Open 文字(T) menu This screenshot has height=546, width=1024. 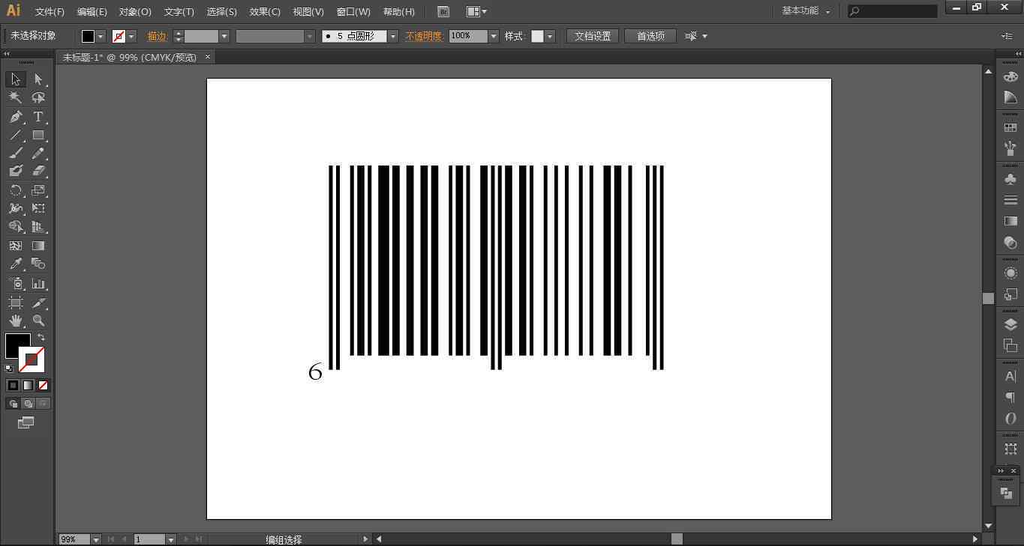[179, 11]
